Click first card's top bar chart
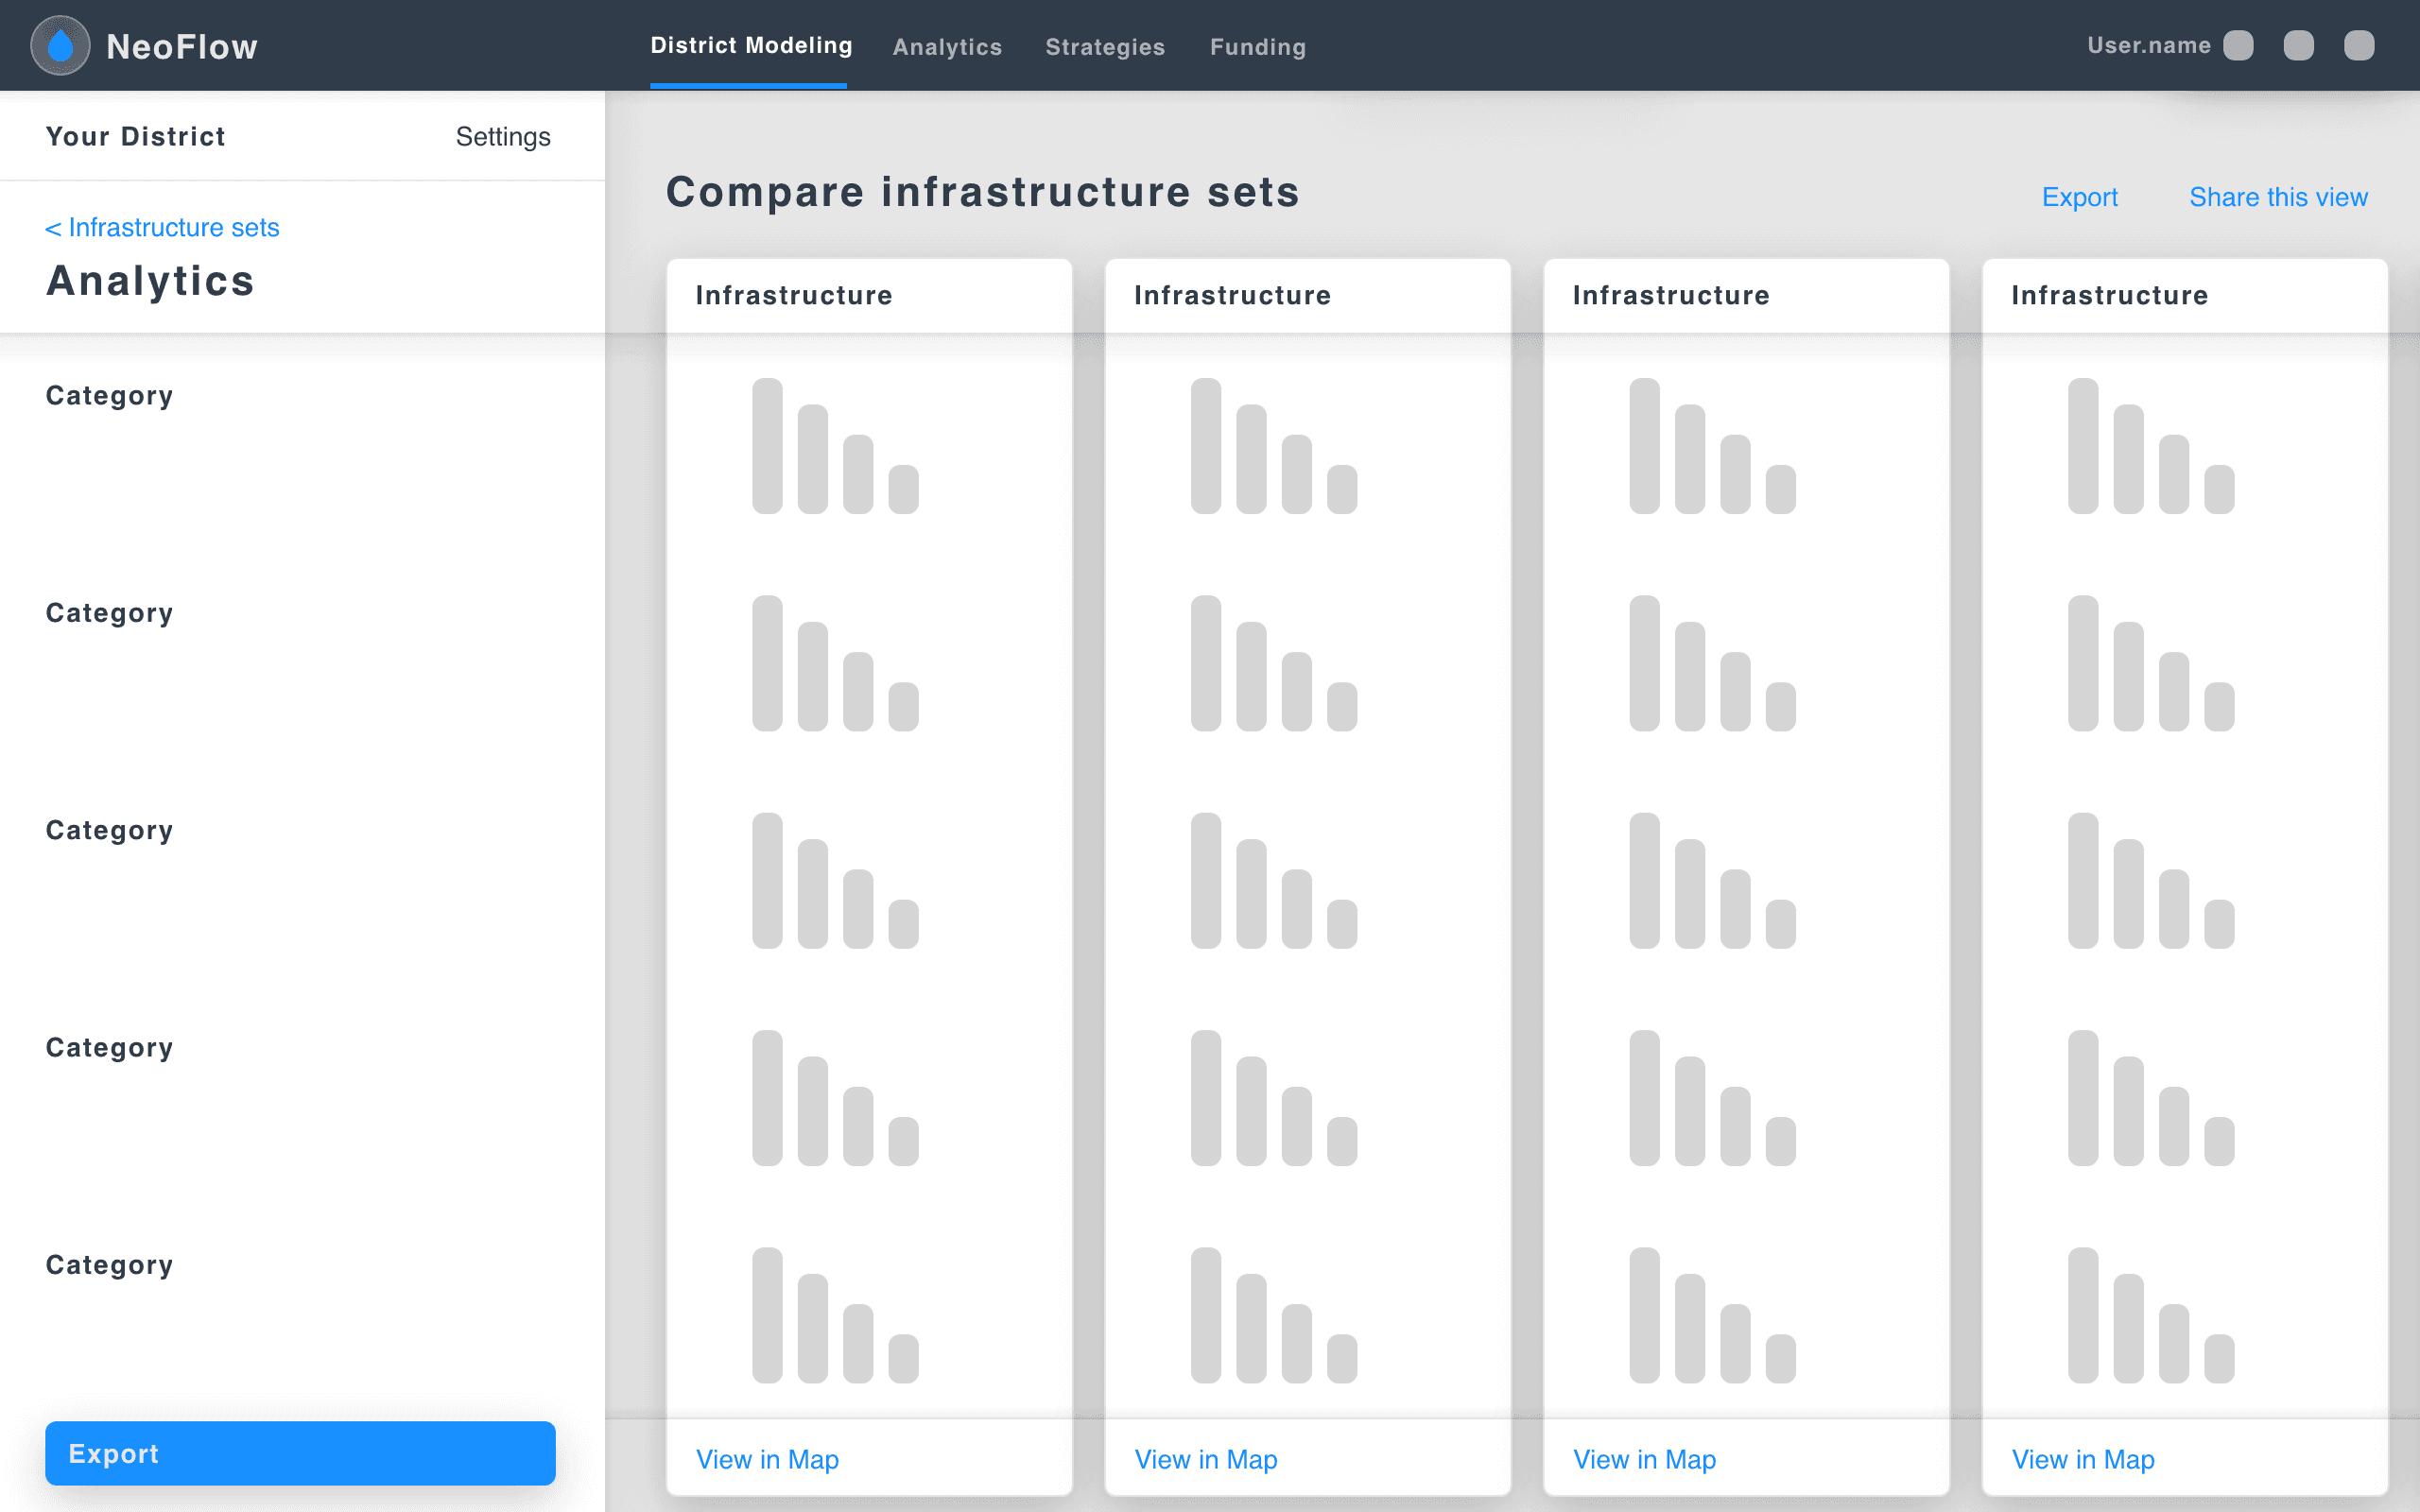 (835, 446)
